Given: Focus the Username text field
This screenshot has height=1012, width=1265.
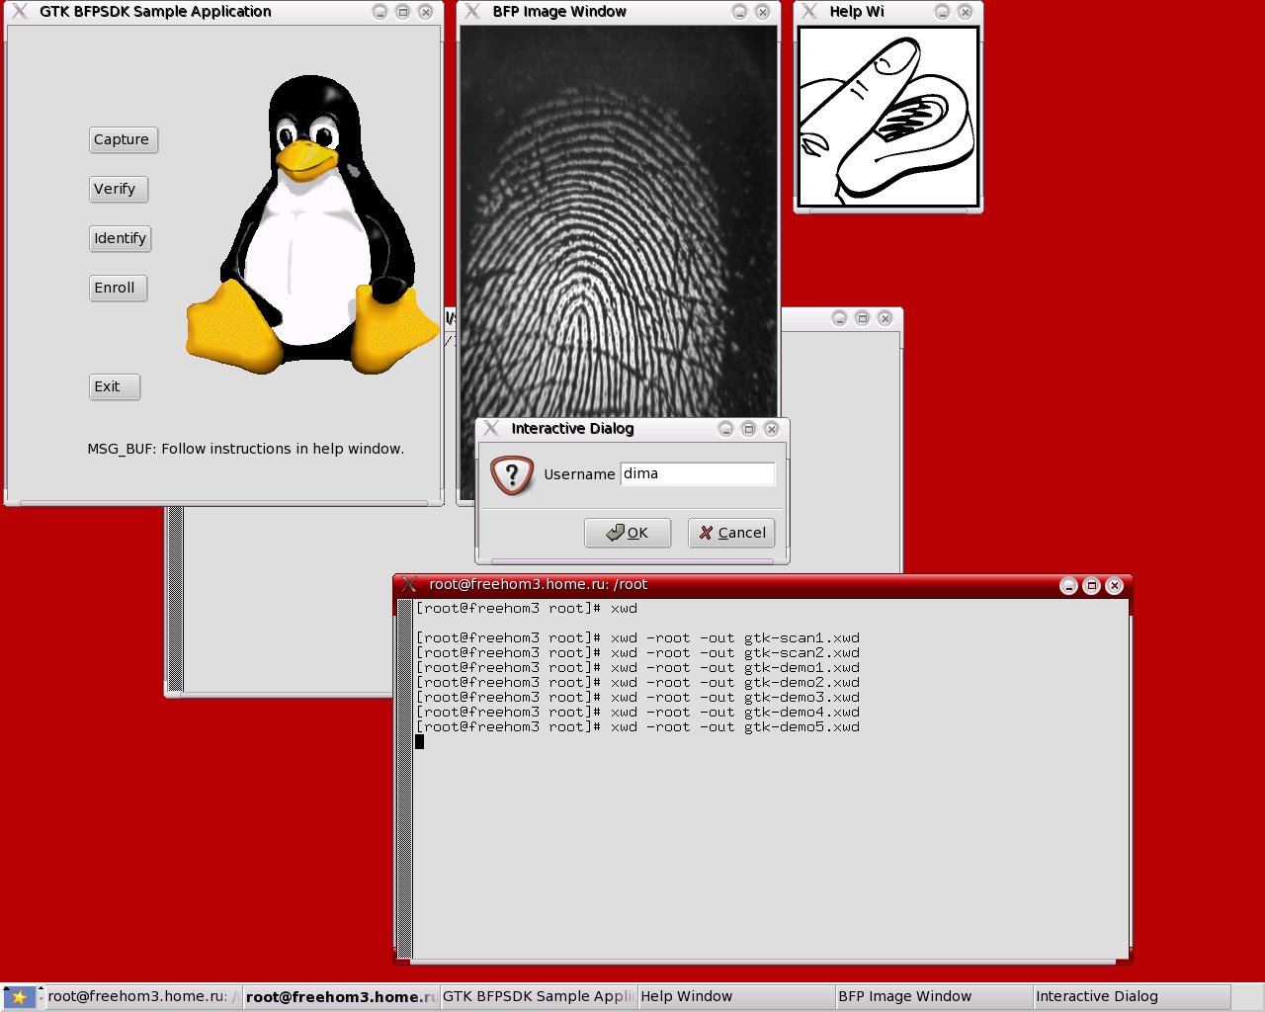Looking at the screenshot, I should pos(697,474).
